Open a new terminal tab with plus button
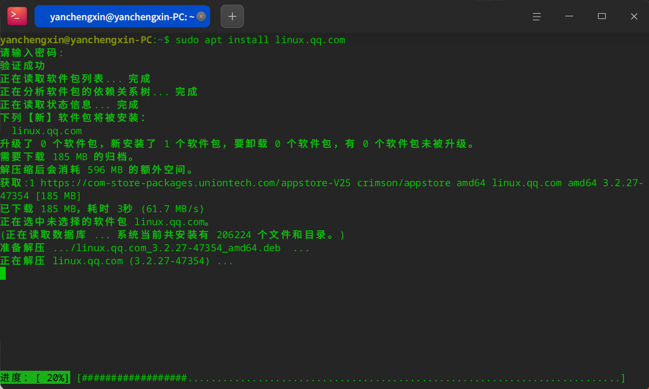649x389 pixels. [x=232, y=17]
